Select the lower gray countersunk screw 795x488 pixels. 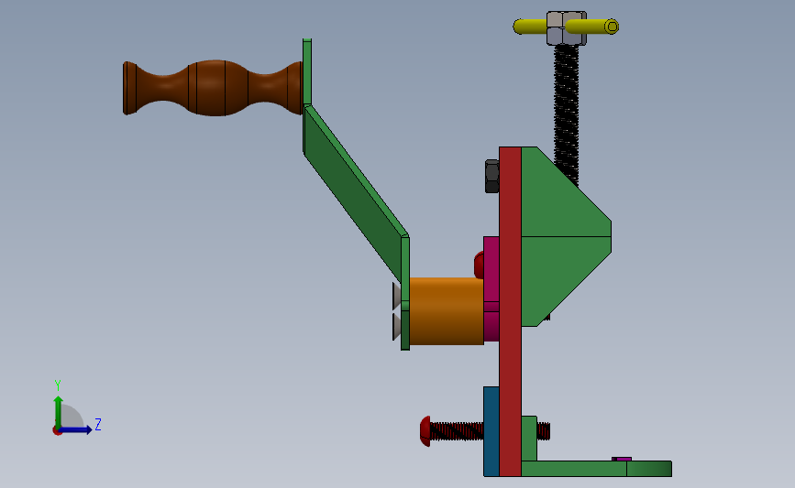(396, 327)
